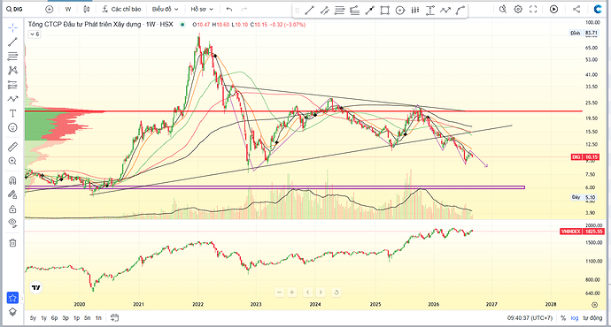Hide all drawings with eye icon
611x327 pixels.
[x=13, y=224]
